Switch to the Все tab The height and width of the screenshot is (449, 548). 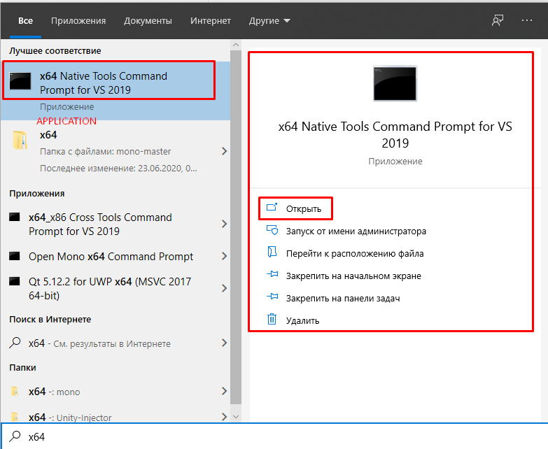click(25, 21)
